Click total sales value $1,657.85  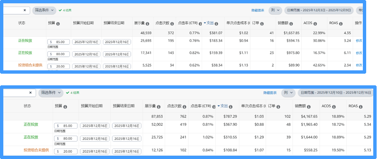(291, 33)
